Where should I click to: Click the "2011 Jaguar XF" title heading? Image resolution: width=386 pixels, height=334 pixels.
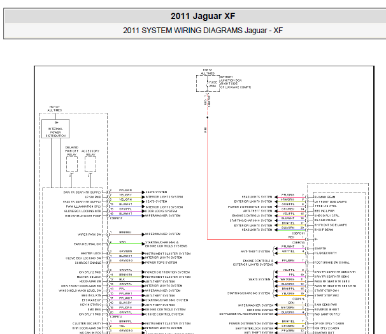pos(203,17)
